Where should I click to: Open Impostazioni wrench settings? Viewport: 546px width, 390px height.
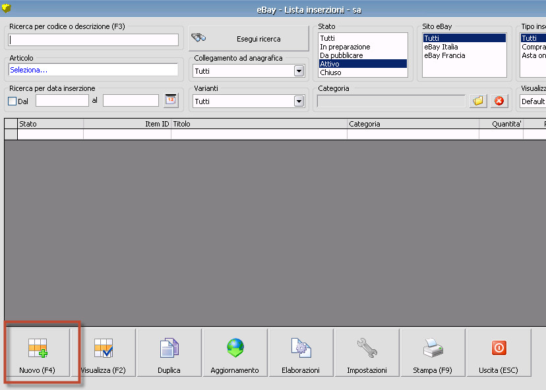367,352
